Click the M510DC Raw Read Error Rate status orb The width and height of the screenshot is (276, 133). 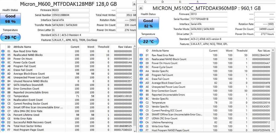click(141, 55)
